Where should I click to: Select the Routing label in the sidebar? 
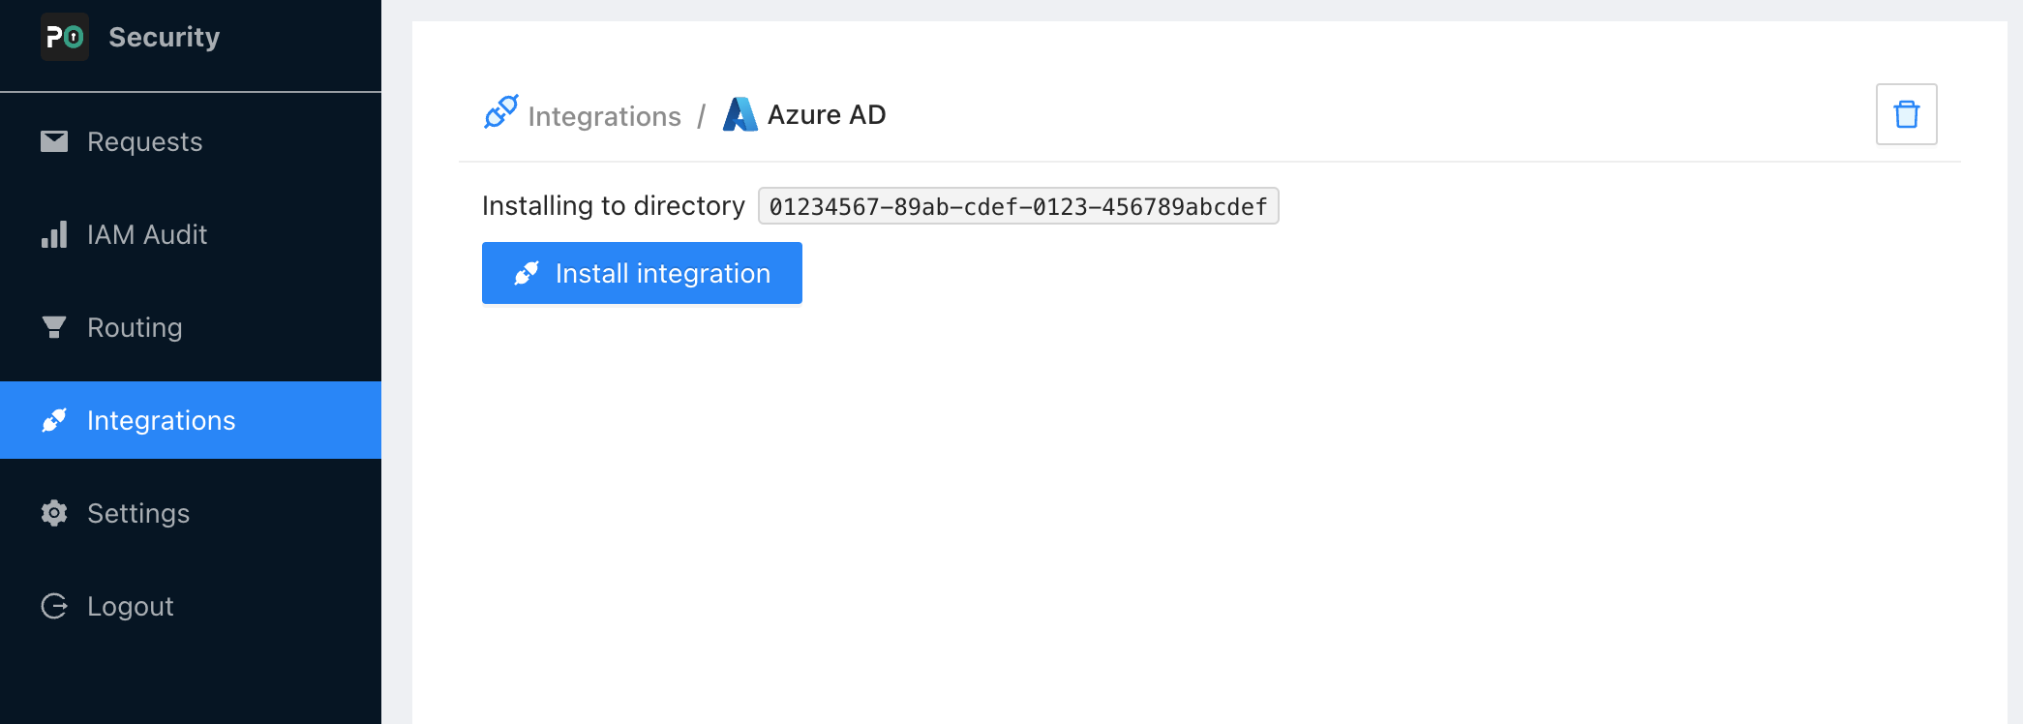tap(135, 327)
